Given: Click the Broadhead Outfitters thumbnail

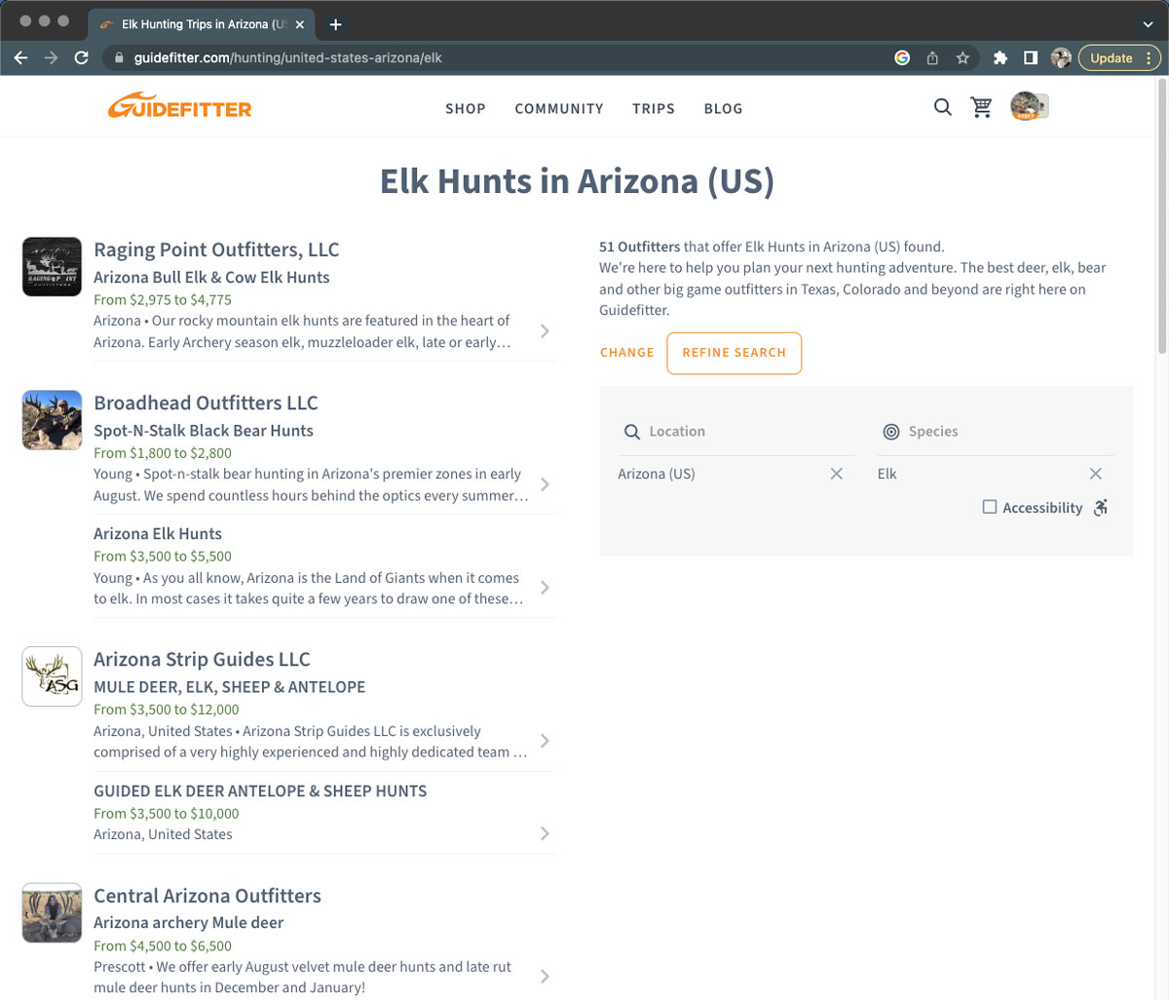Looking at the screenshot, I should tap(52, 420).
